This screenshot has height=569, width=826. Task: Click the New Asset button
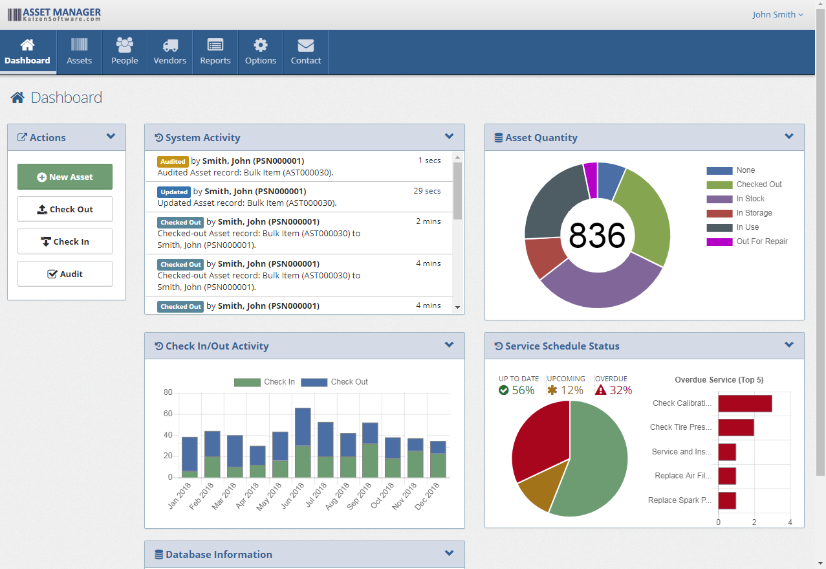(x=65, y=176)
